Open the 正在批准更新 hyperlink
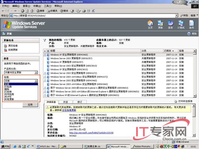199x149 pixels. coord(69,110)
